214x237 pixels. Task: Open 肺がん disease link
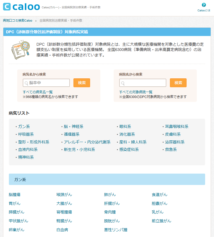point(110,195)
